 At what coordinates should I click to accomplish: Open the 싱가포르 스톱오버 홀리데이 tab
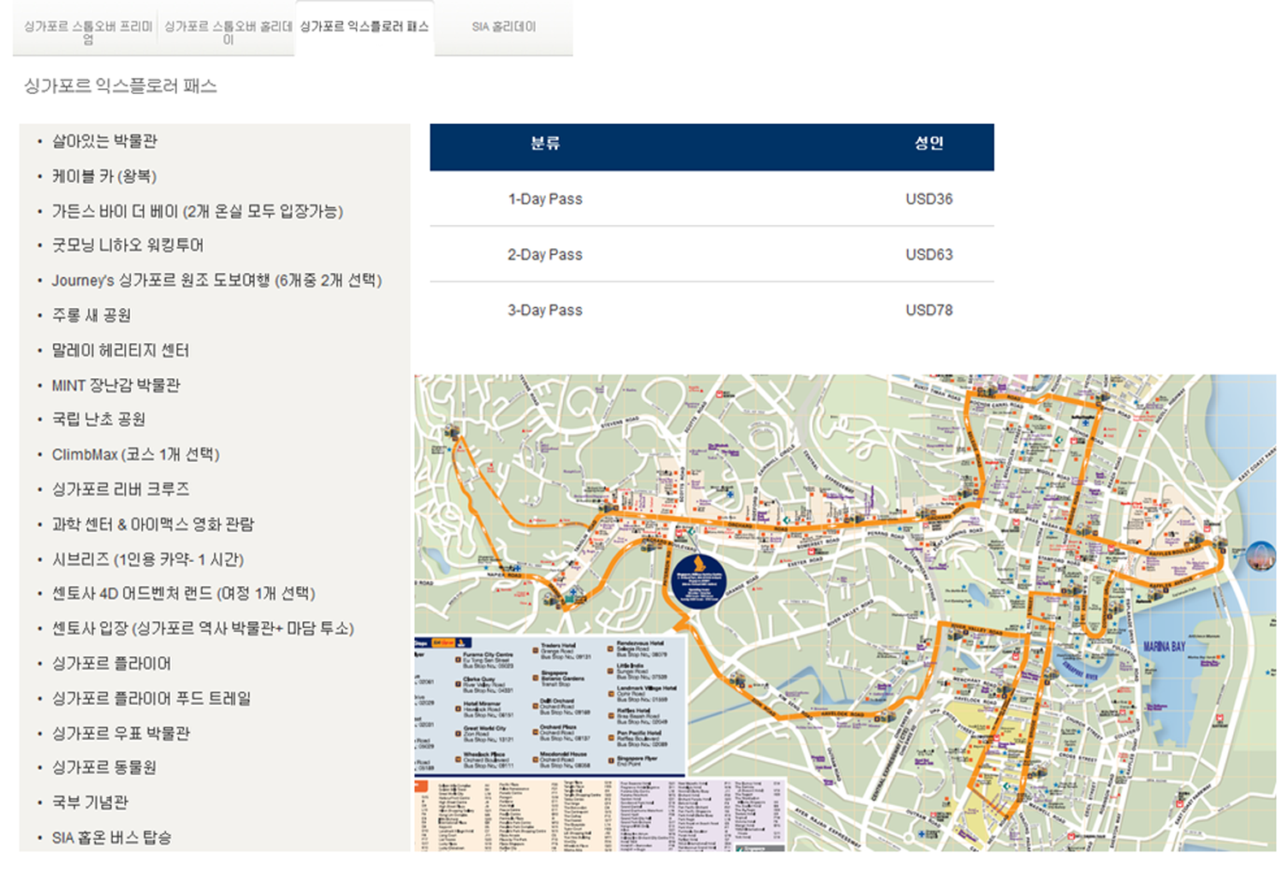[x=227, y=33]
